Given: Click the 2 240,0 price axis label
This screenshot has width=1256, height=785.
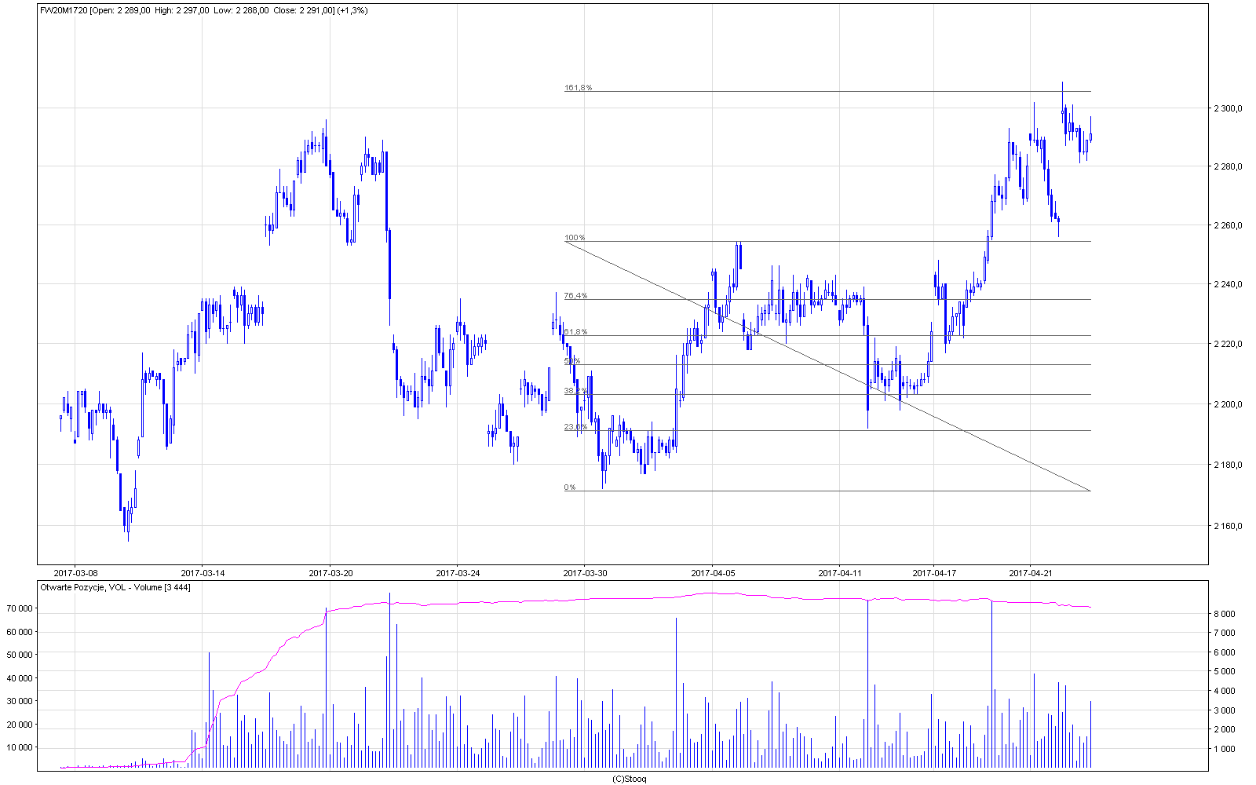Looking at the screenshot, I should [1229, 285].
